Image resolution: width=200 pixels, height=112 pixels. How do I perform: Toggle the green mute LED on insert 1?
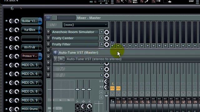118,46
